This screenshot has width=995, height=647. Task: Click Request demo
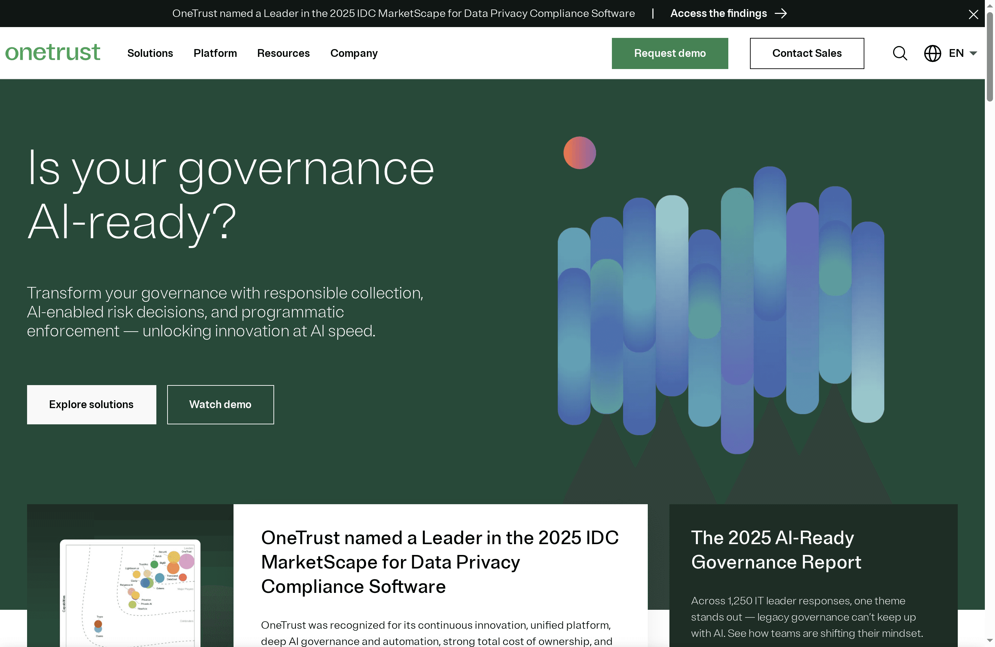[669, 53]
